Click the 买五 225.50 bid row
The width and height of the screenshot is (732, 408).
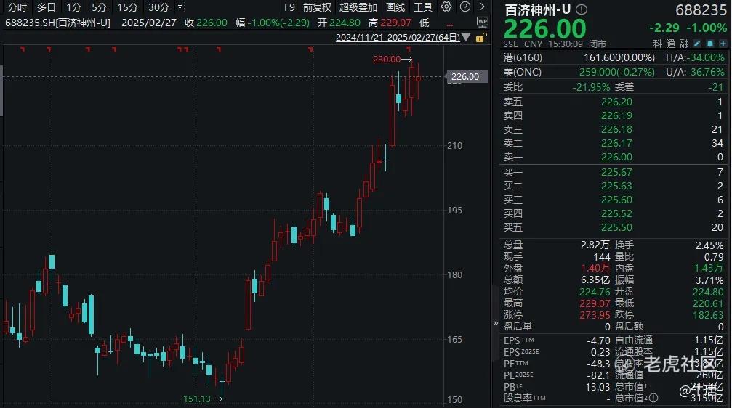coord(613,227)
